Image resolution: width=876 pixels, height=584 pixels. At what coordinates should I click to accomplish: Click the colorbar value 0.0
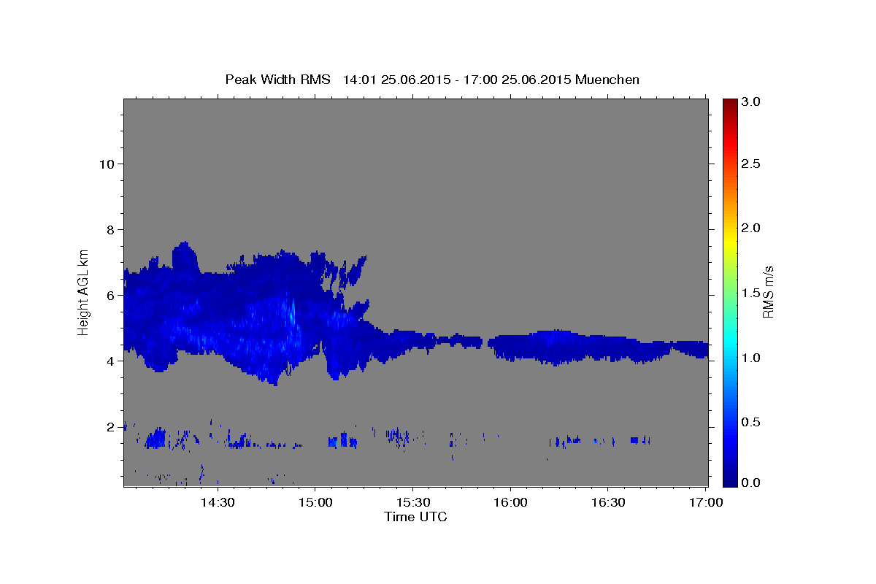[752, 483]
